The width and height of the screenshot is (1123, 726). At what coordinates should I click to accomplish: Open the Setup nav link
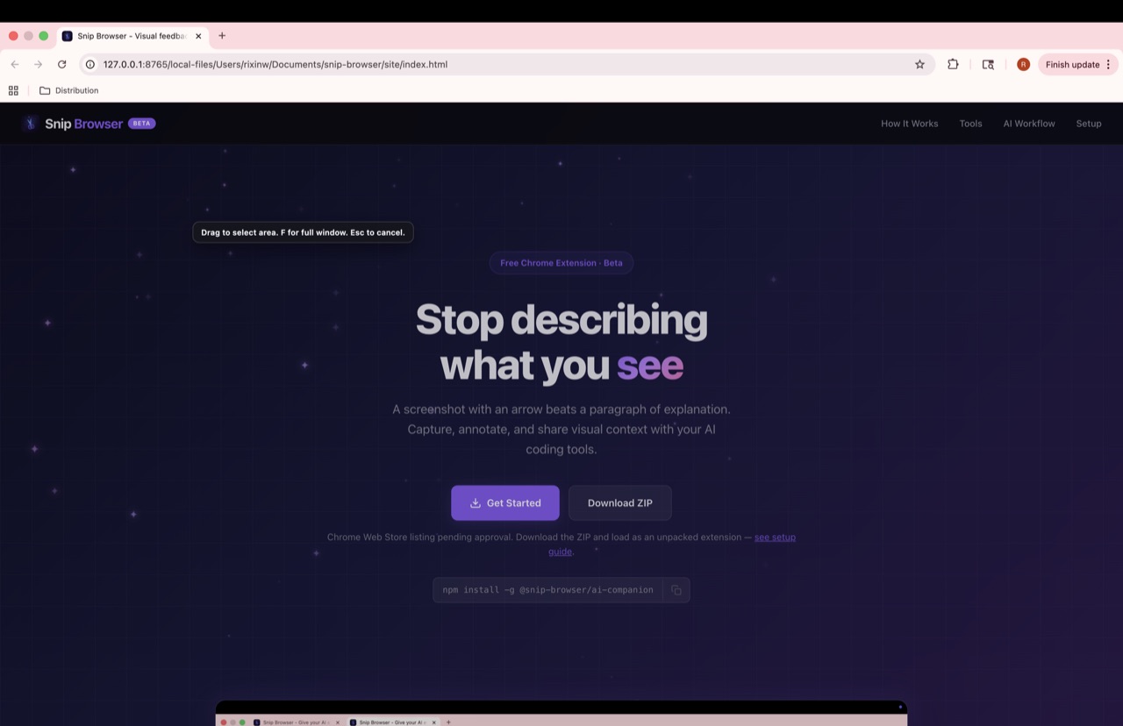coord(1089,124)
